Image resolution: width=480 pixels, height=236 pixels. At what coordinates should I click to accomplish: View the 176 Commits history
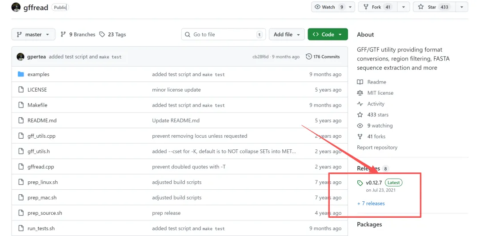pyautogui.click(x=323, y=56)
